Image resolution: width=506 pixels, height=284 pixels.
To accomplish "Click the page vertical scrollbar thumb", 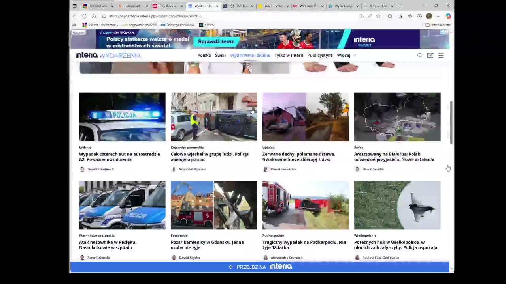I will (x=451, y=122).
